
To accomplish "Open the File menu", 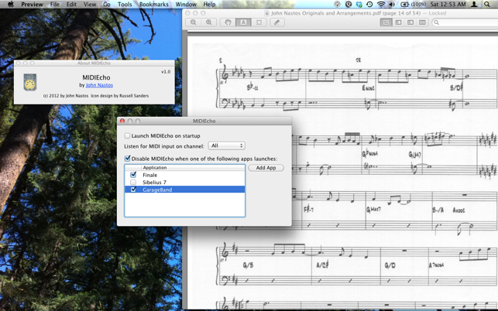I will tap(55, 4).
